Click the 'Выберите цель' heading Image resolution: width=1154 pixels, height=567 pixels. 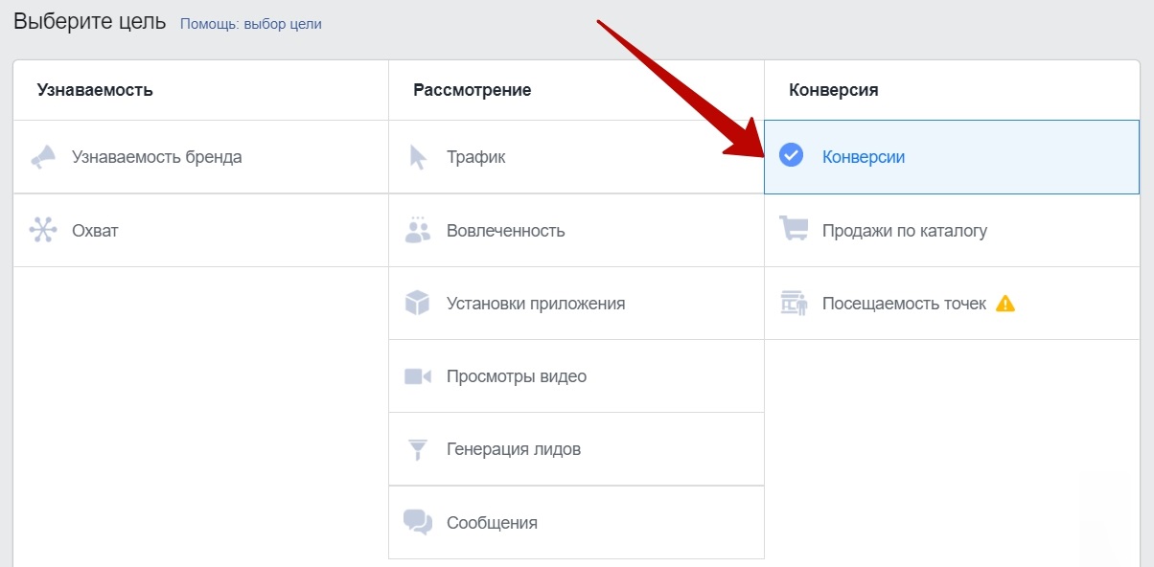90,22
